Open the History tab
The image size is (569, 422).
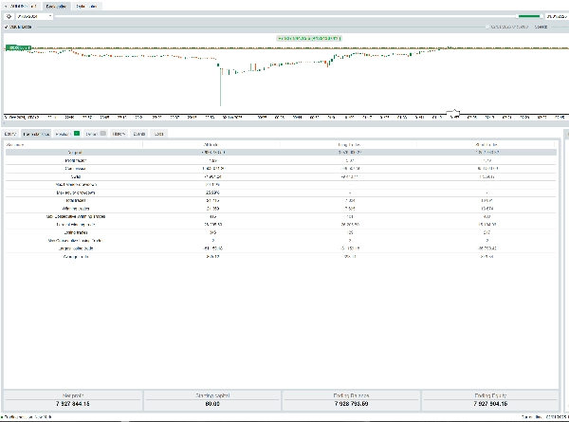coord(119,134)
